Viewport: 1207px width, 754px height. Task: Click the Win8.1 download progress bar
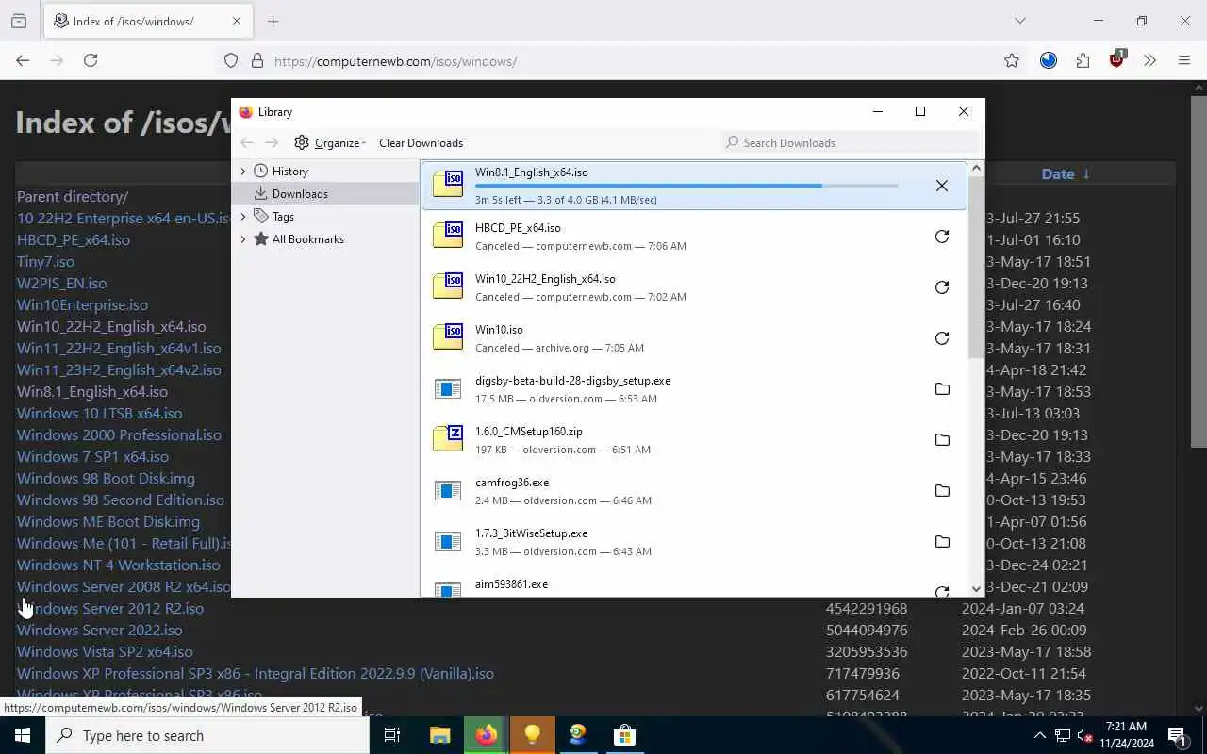686,186
